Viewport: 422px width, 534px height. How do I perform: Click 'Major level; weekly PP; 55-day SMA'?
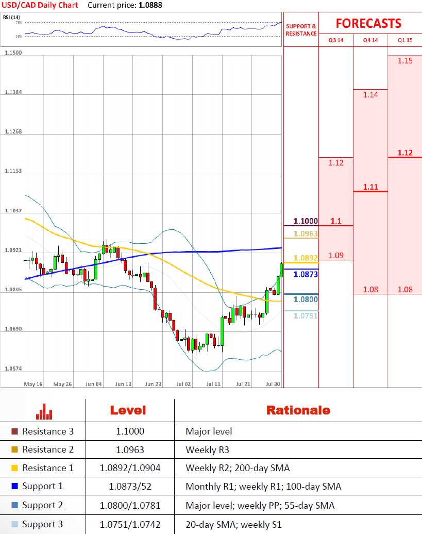(260, 505)
